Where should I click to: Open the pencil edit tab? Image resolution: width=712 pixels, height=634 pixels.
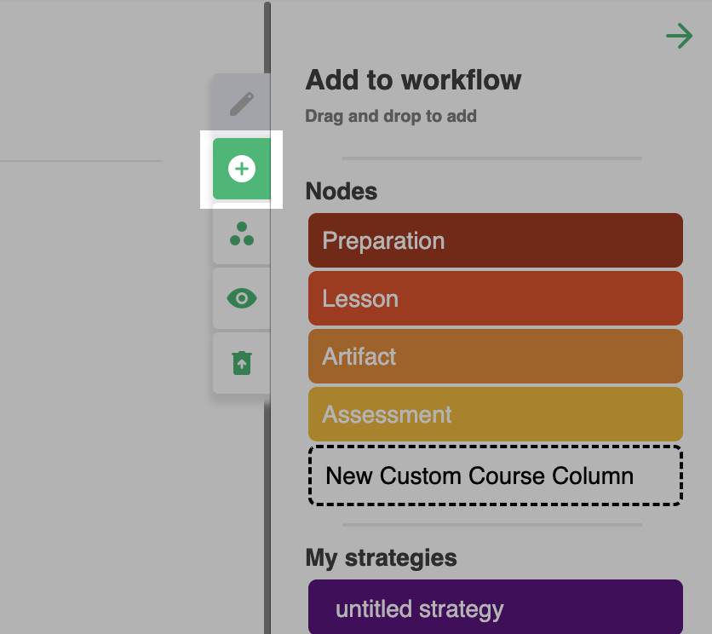[x=242, y=104]
